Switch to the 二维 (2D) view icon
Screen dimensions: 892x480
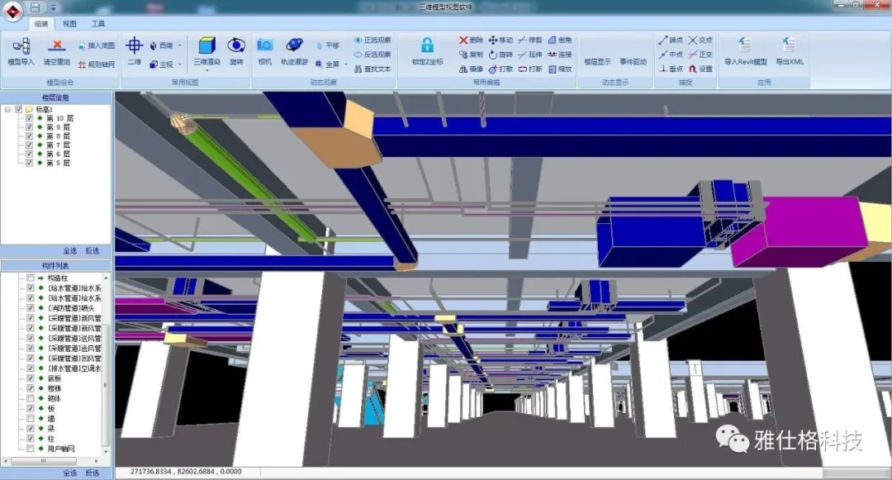[135, 45]
